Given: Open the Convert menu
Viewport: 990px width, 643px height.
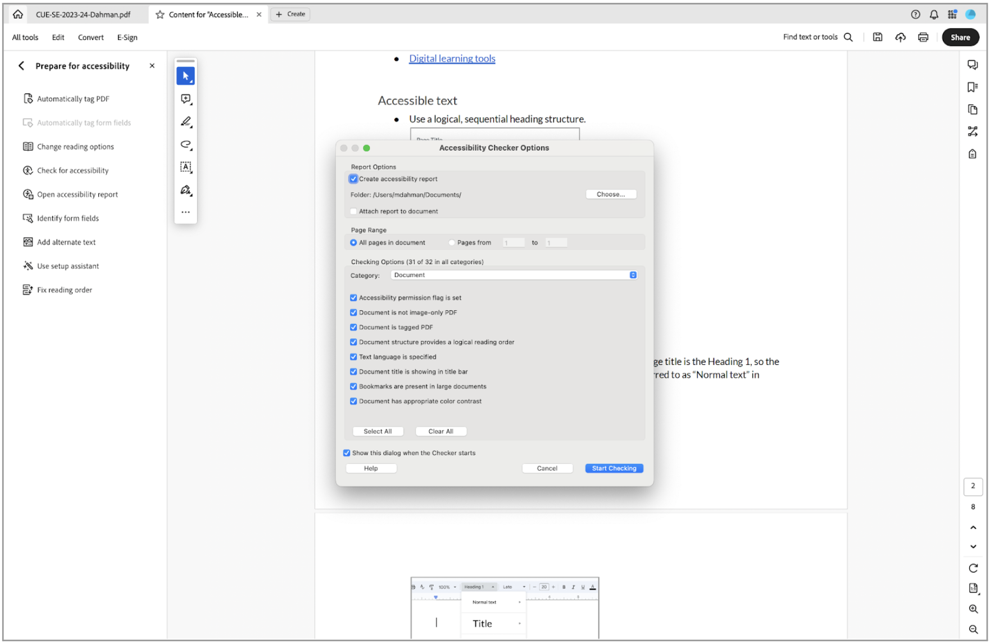Looking at the screenshot, I should click(x=90, y=37).
